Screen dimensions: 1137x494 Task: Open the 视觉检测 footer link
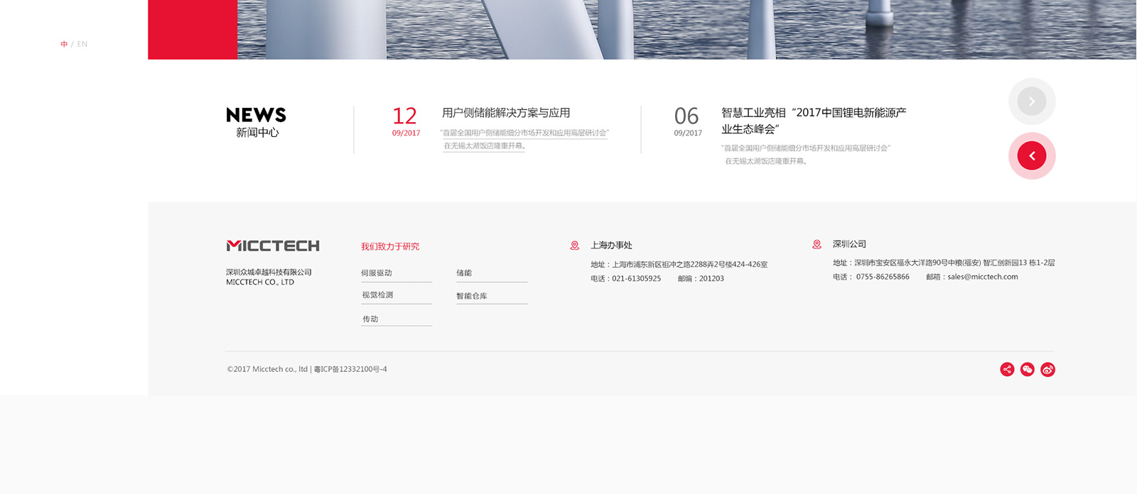[377, 295]
